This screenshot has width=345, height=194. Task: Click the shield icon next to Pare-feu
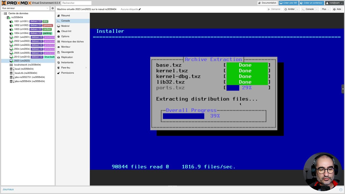pyautogui.click(x=58, y=68)
